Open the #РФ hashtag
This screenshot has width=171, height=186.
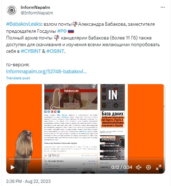62,31
